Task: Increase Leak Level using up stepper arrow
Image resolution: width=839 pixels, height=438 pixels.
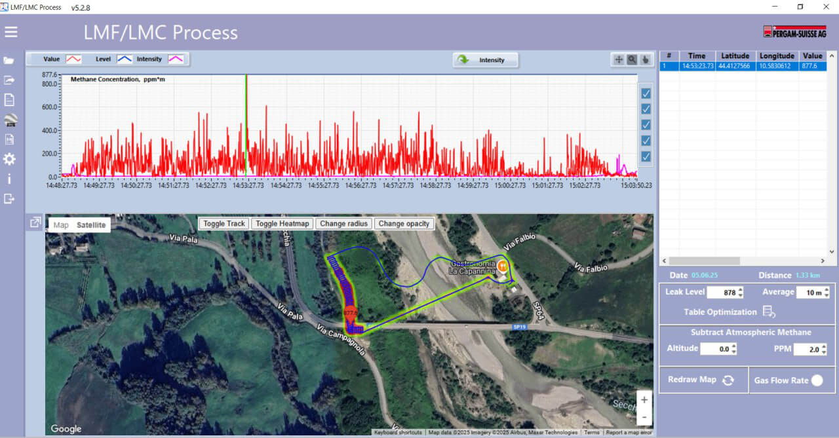Action: 740,290
